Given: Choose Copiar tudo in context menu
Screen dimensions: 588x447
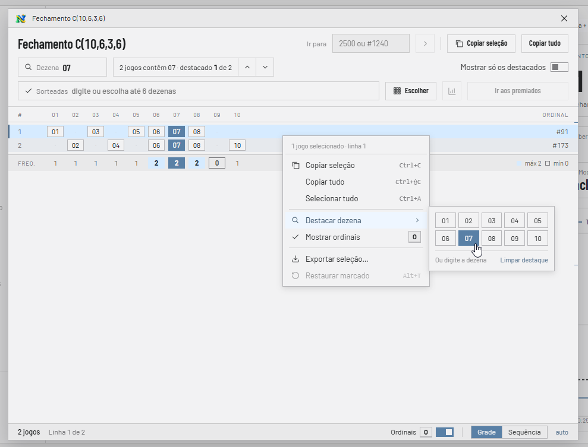Looking at the screenshot, I should point(356,182).
